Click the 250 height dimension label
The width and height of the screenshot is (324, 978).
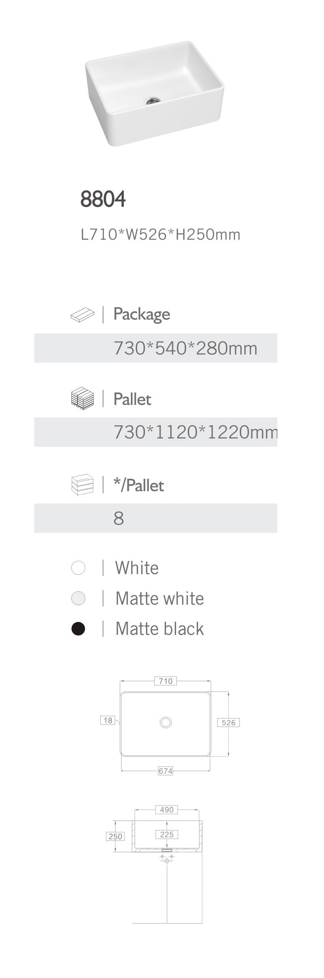click(115, 836)
